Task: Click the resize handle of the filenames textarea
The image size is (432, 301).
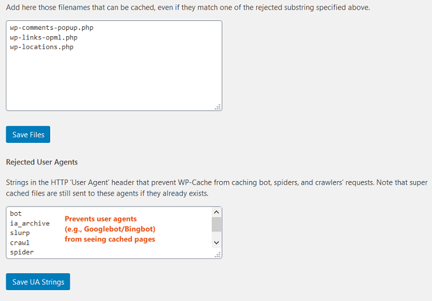Action: point(218,107)
